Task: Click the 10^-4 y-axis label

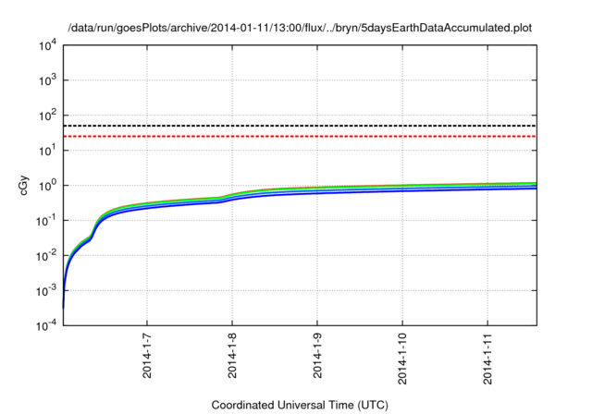Action: pyautogui.click(x=47, y=325)
